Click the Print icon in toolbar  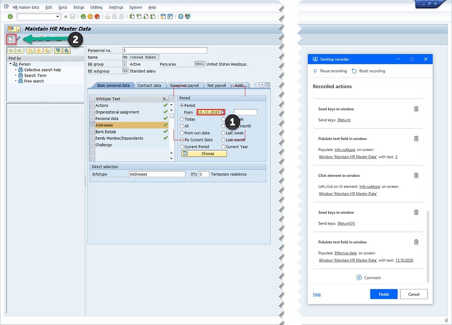[107, 17]
